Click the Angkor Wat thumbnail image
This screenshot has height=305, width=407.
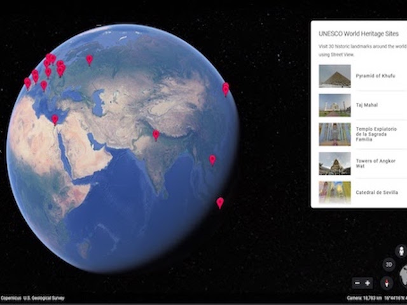pos(335,163)
